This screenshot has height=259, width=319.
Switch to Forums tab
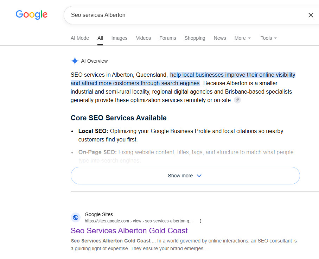(168, 38)
